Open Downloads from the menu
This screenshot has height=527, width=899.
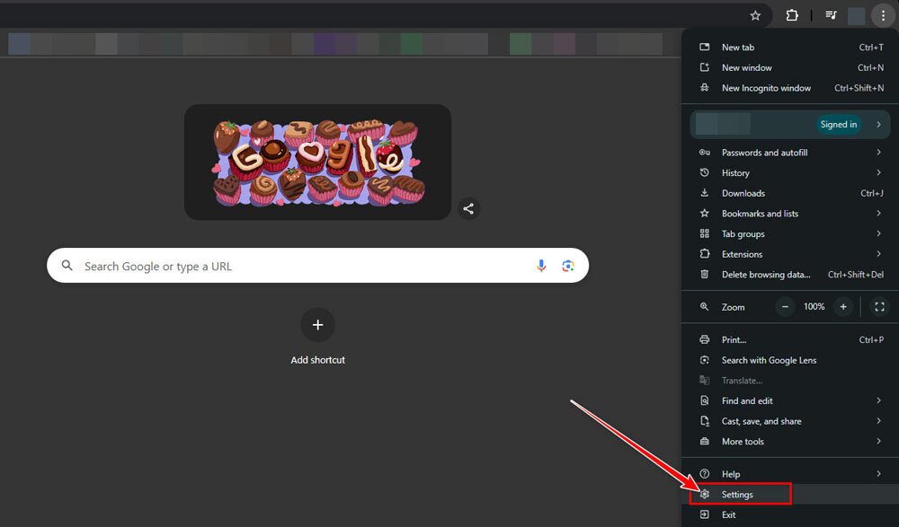click(790, 193)
